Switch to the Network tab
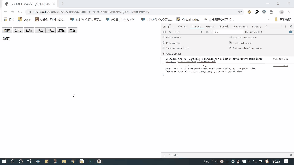The height and width of the screenshot is (165, 294). click(224, 27)
